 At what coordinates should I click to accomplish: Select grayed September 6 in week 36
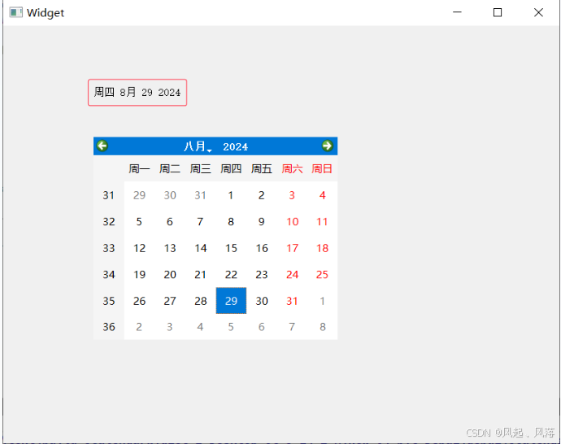262,327
